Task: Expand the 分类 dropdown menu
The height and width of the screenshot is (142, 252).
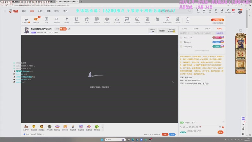Action: pyautogui.click(x=40, y=11)
